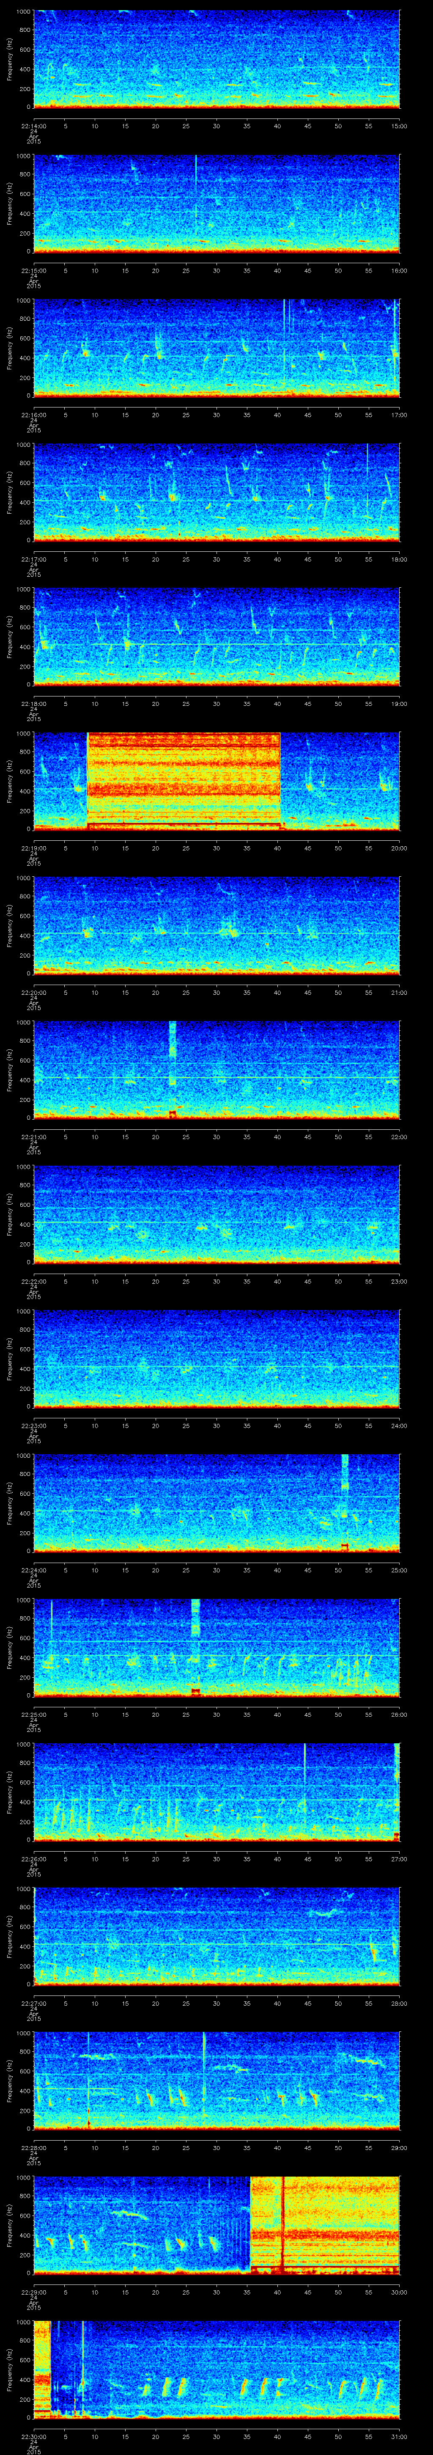
Task: Click the '22:27:00' time label
Action: tap(33, 2002)
